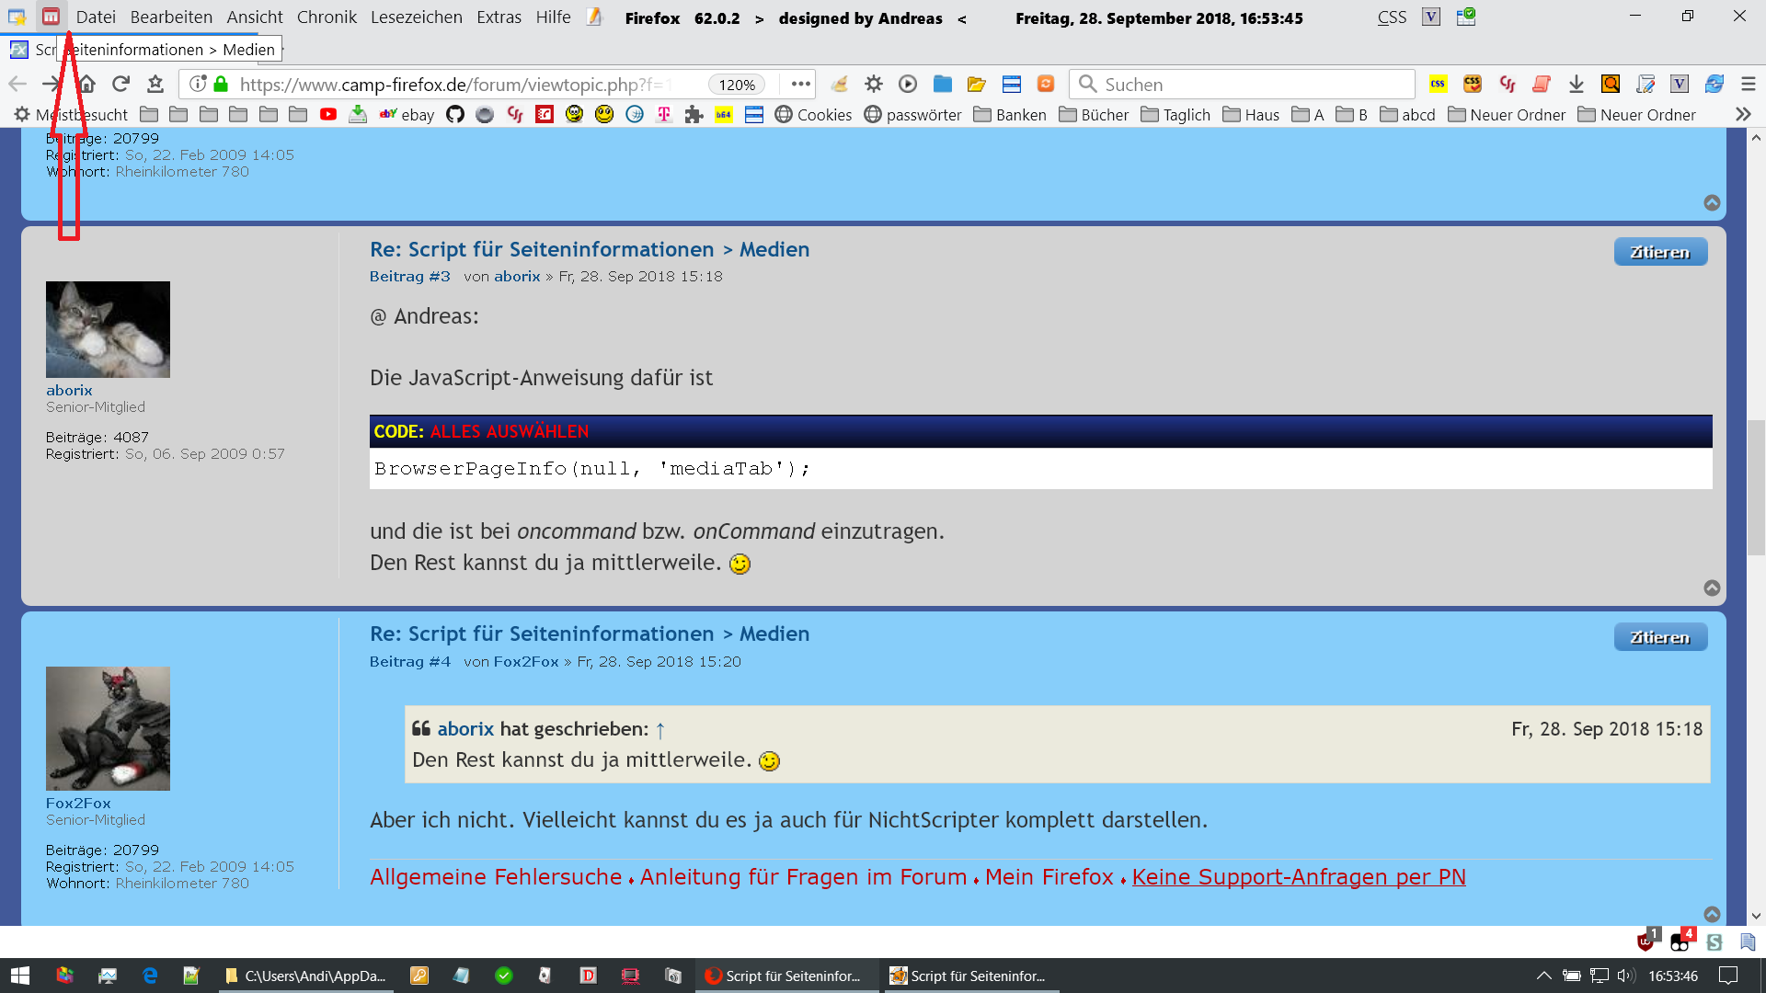Open the Firefox hamburger menu
Image resolution: width=1766 pixels, height=993 pixels.
pyautogui.click(x=1749, y=85)
